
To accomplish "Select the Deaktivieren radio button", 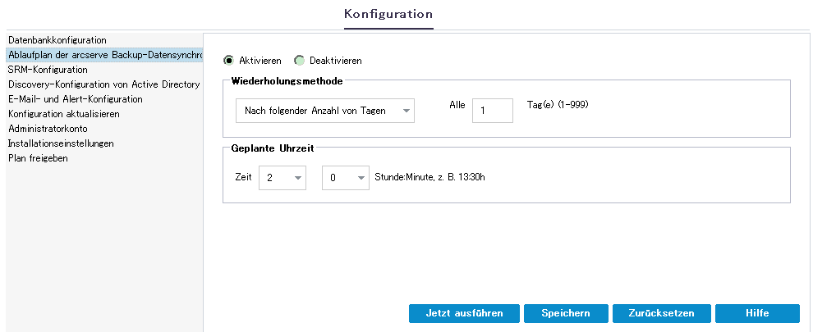I will point(300,61).
